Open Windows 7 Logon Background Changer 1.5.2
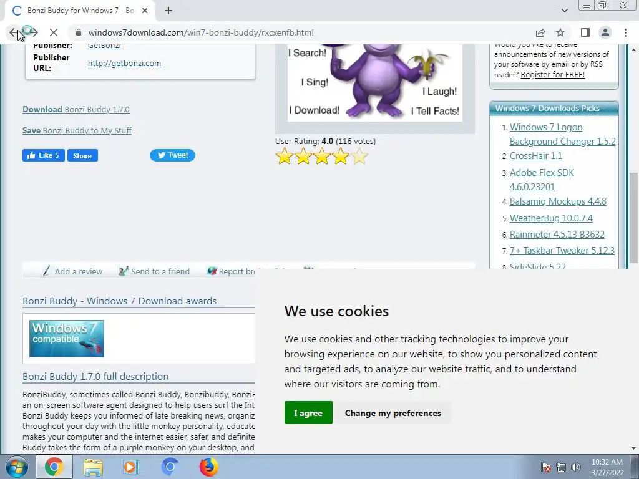 pos(562,134)
